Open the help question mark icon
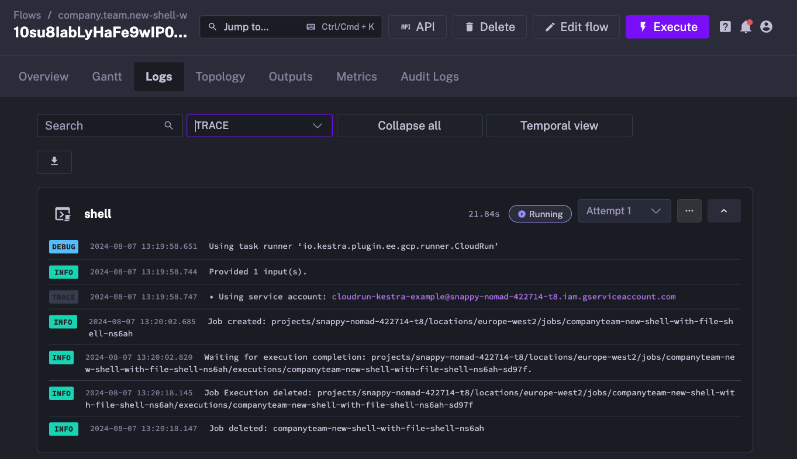This screenshot has width=797, height=459. (x=725, y=27)
